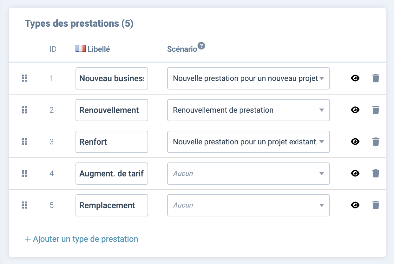The height and width of the screenshot is (264, 394).
Task: Select drag handle next to ID 5
Action: pyautogui.click(x=24, y=205)
